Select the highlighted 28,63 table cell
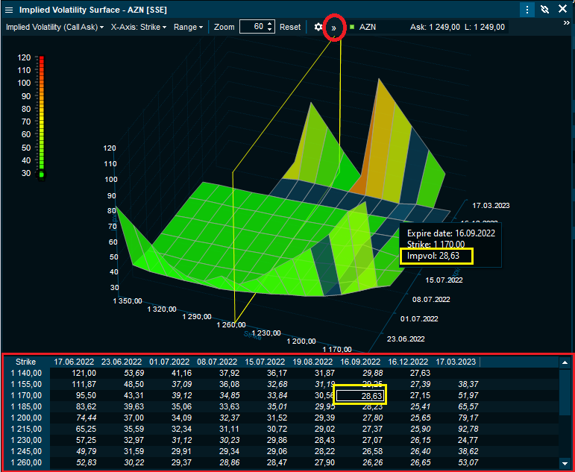The width and height of the screenshot is (575, 472). tap(360, 395)
